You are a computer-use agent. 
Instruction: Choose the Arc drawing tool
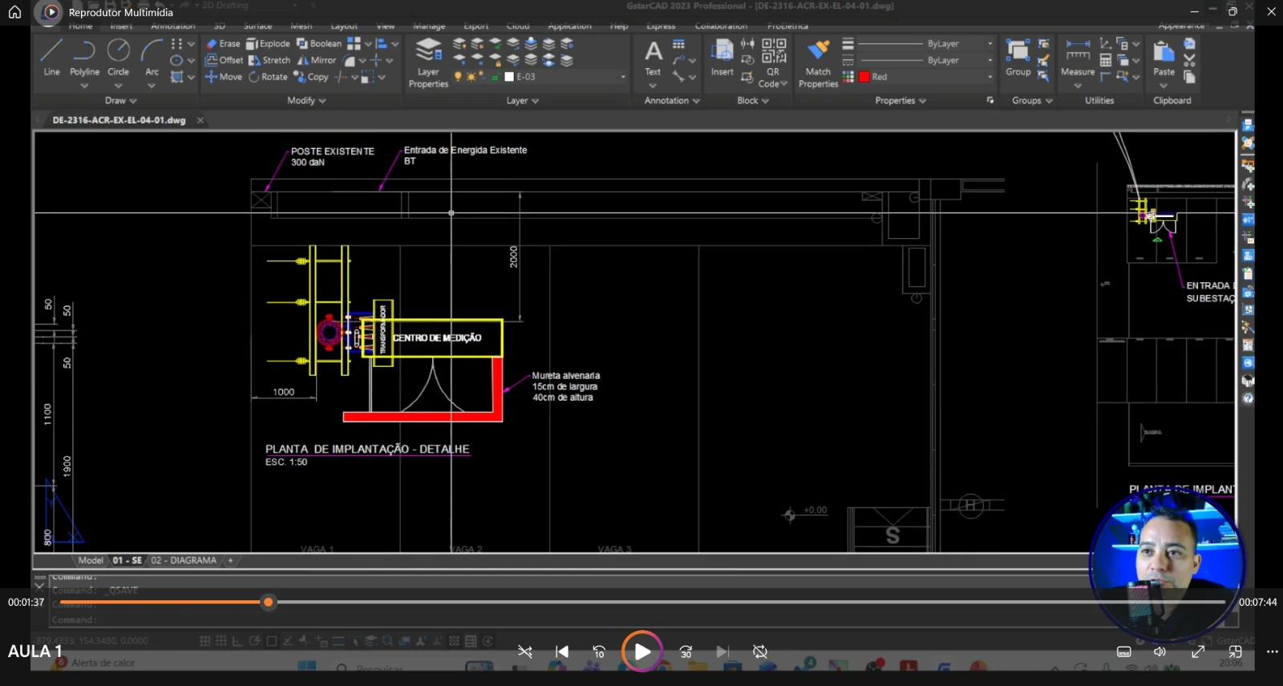[x=152, y=58]
